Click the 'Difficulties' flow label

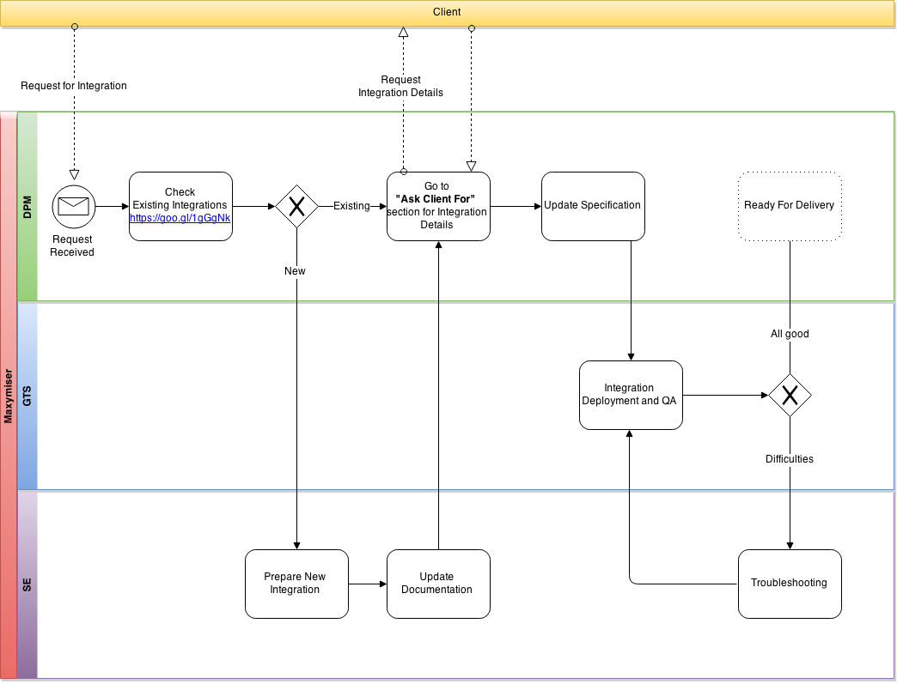point(790,459)
